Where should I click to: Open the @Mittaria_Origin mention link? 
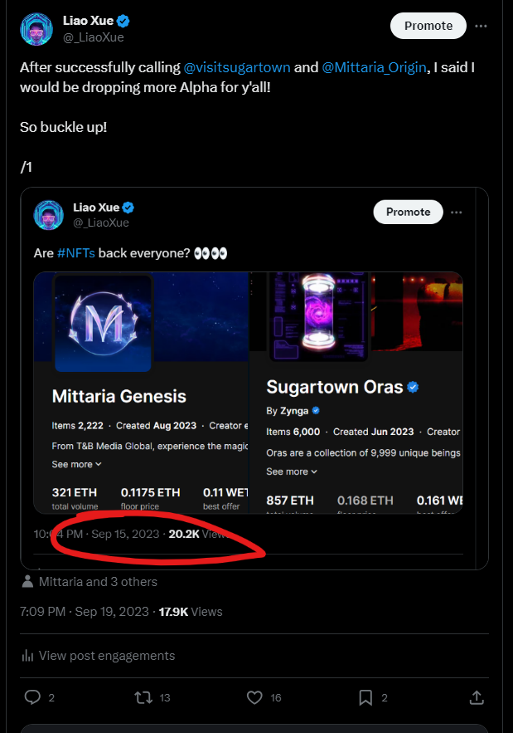tap(374, 67)
